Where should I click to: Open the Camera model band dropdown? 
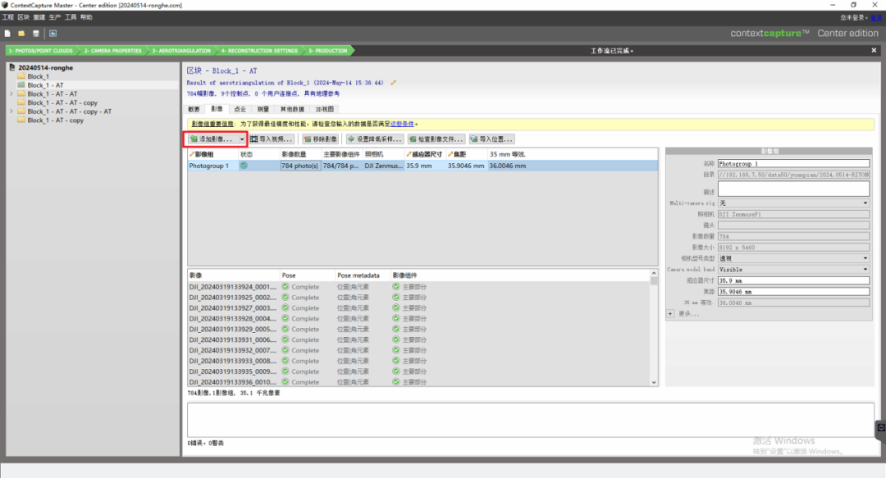click(793, 270)
